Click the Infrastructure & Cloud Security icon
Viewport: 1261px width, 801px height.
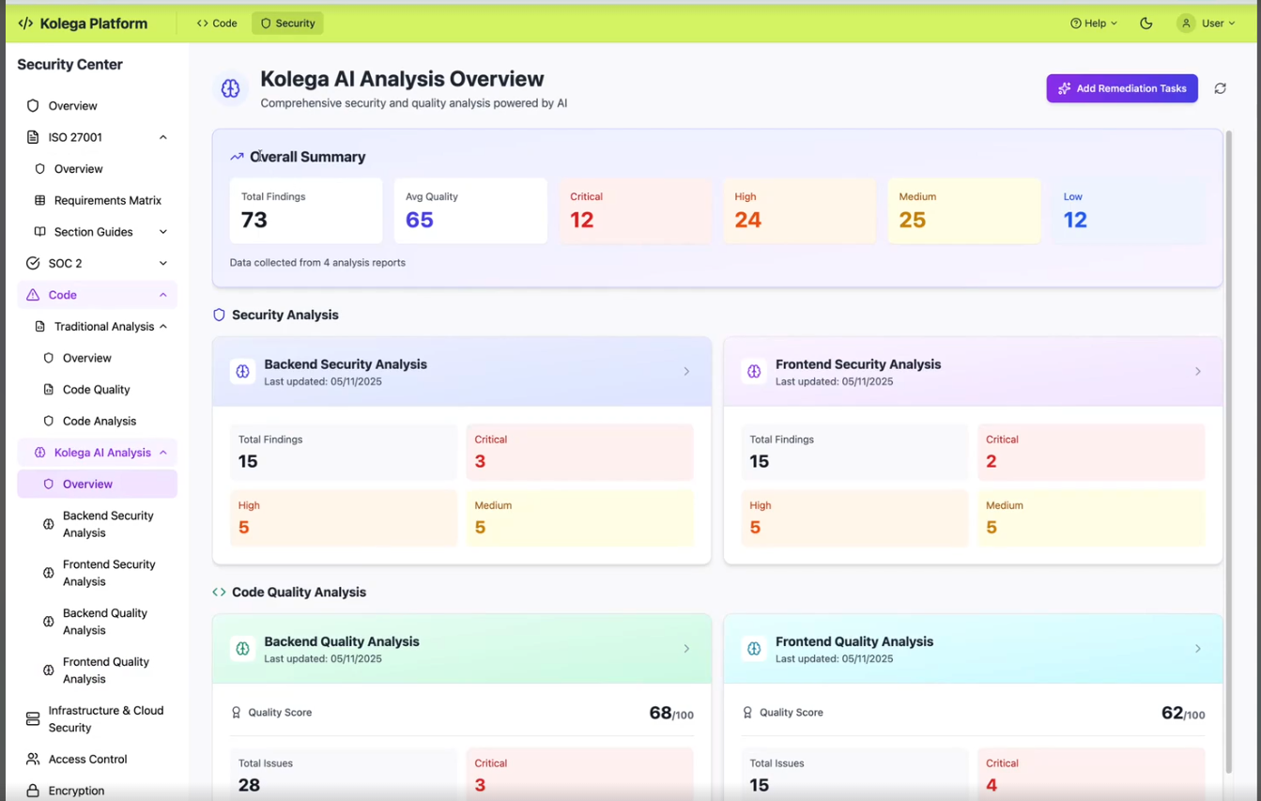[x=32, y=717]
